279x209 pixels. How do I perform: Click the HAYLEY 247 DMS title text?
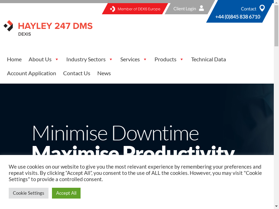point(55,26)
